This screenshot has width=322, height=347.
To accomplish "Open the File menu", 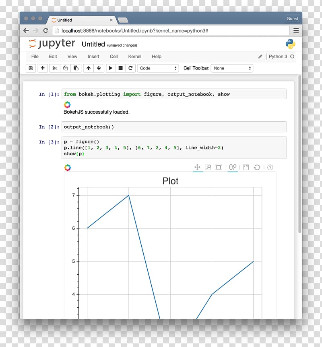I will point(35,57).
